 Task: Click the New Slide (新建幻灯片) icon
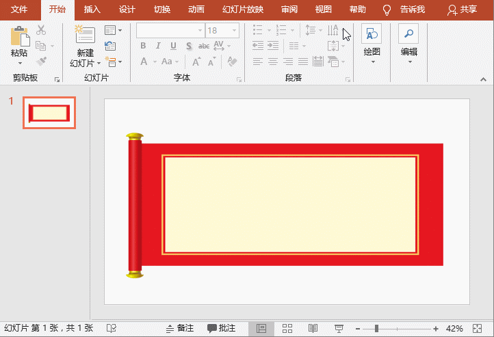[x=85, y=36]
